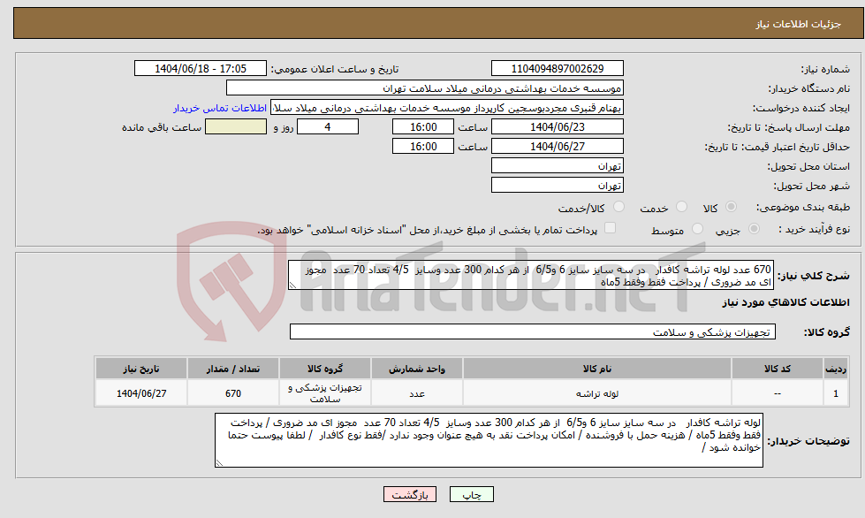Viewport: 865px width, 518px height.
Task: Select the کالا/خدمت radio button
Action: [619, 206]
